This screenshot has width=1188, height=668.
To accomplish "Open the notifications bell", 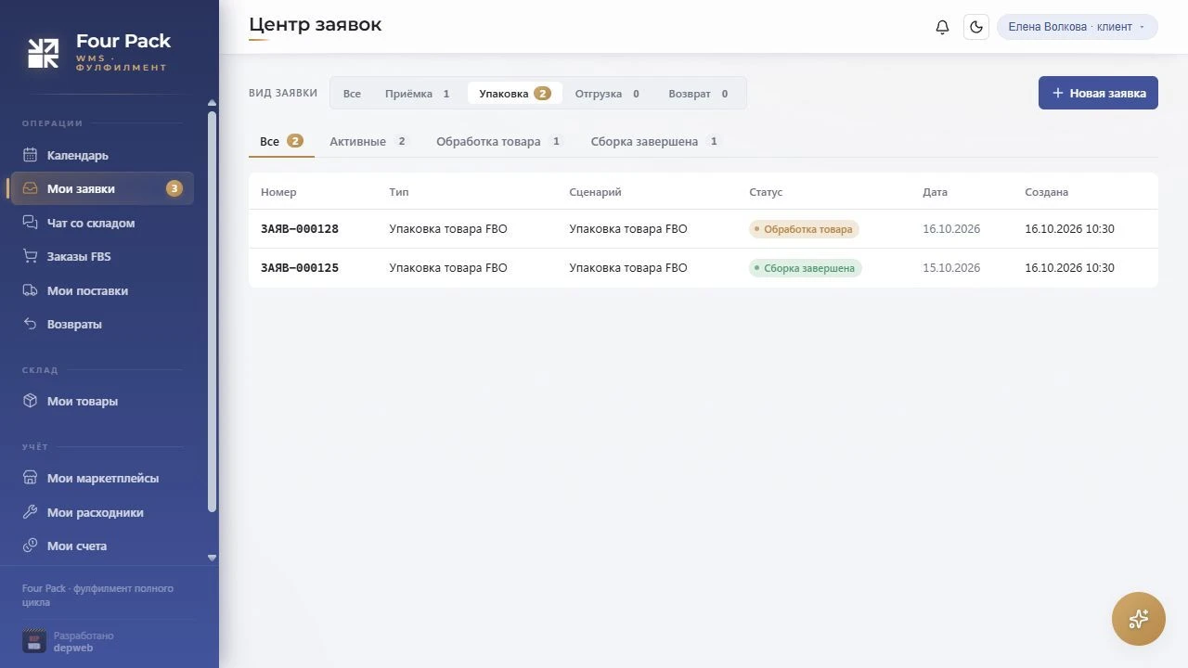I will point(942,27).
